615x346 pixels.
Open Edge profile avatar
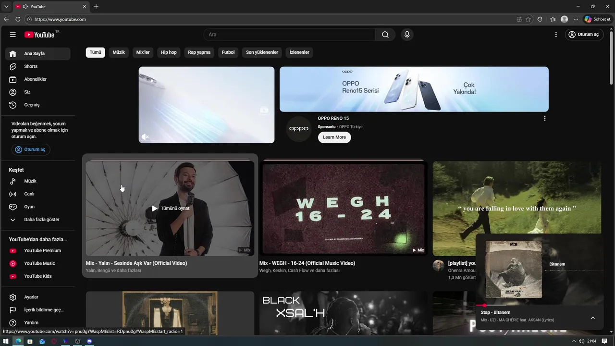[x=565, y=19]
